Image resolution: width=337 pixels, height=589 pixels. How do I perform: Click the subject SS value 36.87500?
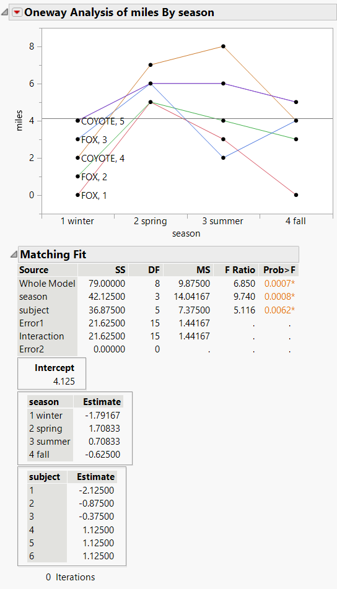(x=107, y=310)
